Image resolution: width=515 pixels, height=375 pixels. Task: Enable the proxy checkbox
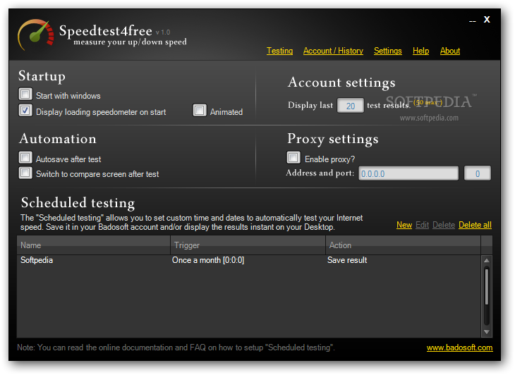[293, 157]
